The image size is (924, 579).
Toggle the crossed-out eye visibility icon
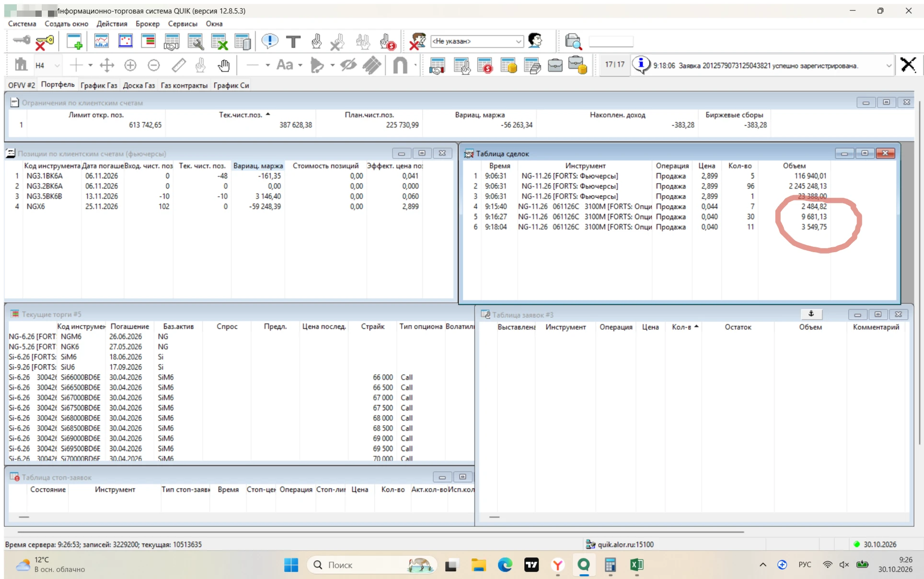click(x=348, y=65)
